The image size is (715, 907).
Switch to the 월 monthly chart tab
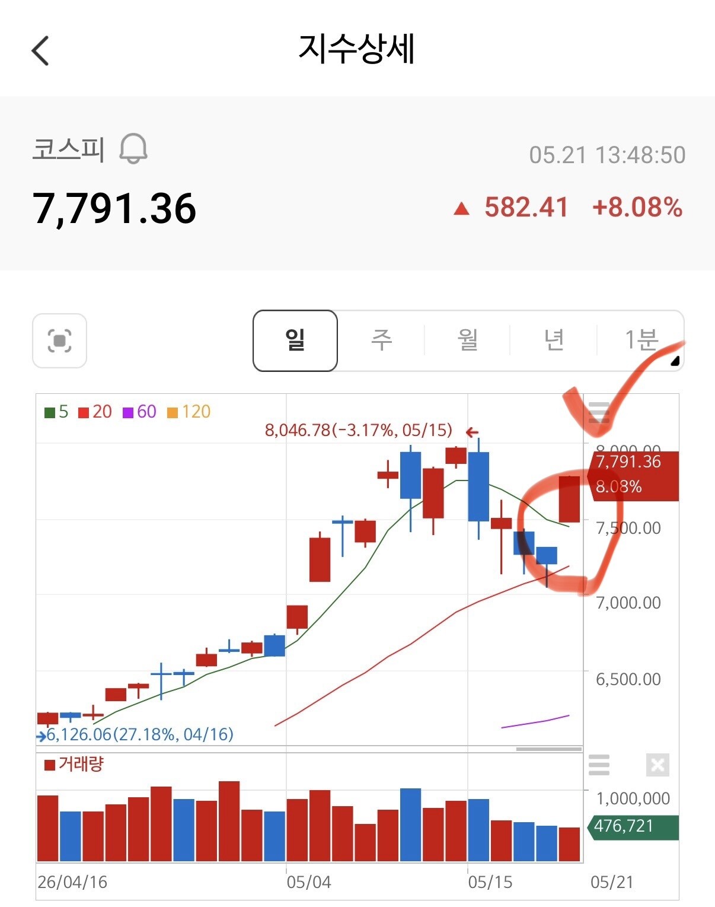coord(468,340)
